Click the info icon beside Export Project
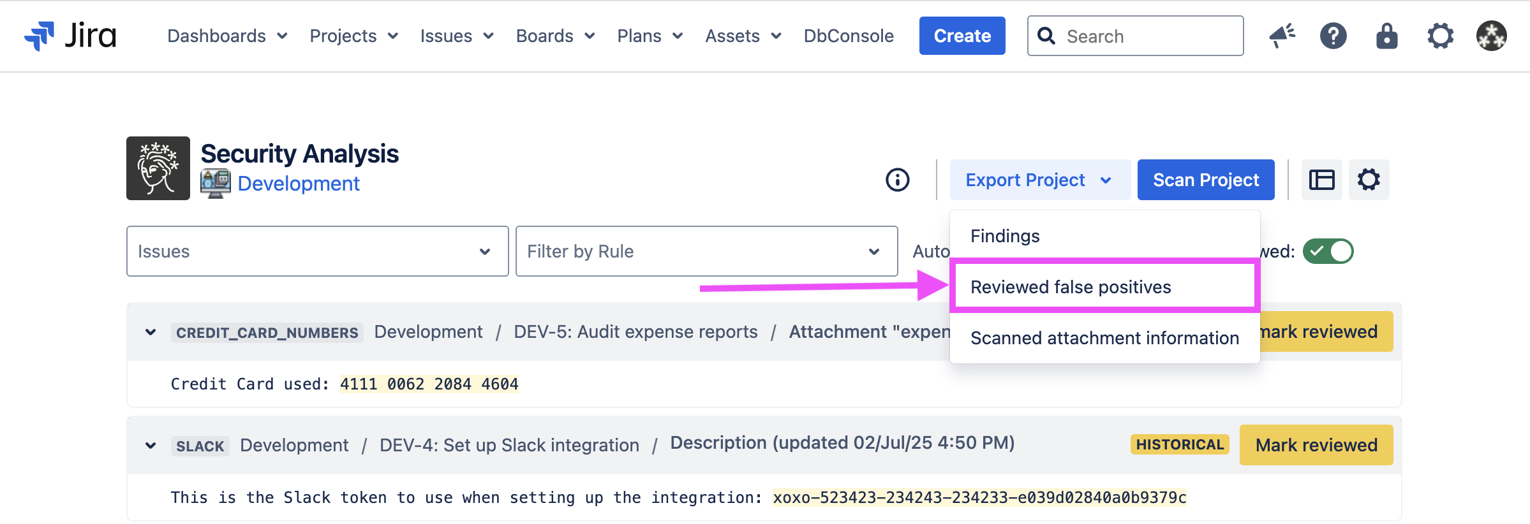1530x524 pixels. tap(897, 180)
